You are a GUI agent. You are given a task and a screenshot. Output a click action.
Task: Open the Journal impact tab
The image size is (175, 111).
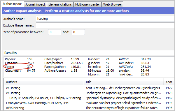tap(35, 4)
